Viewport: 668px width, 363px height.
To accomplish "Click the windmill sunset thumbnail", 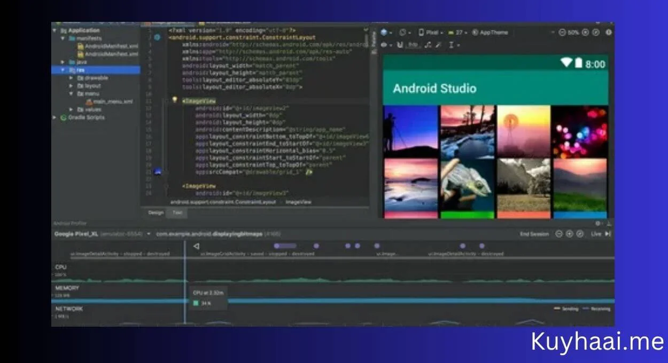I will click(523, 131).
